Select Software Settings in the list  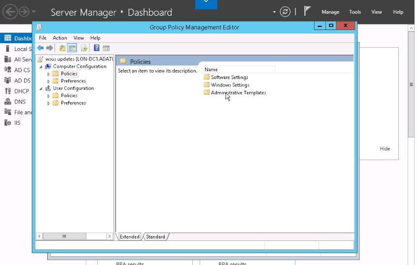230,77
